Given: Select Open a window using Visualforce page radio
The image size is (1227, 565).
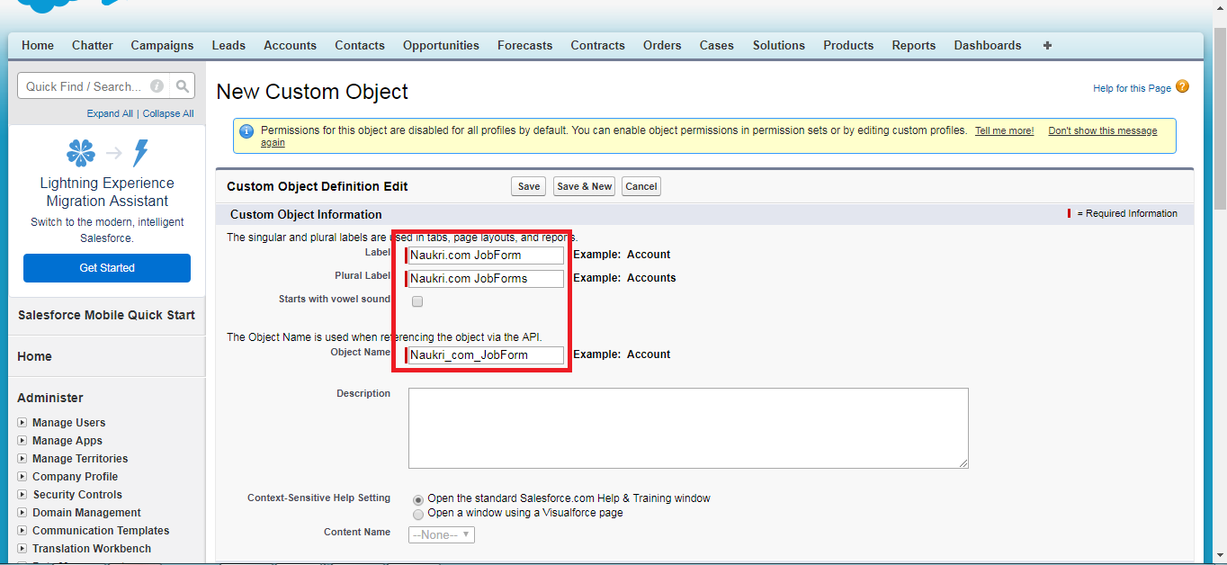Looking at the screenshot, I should (418, 514).
